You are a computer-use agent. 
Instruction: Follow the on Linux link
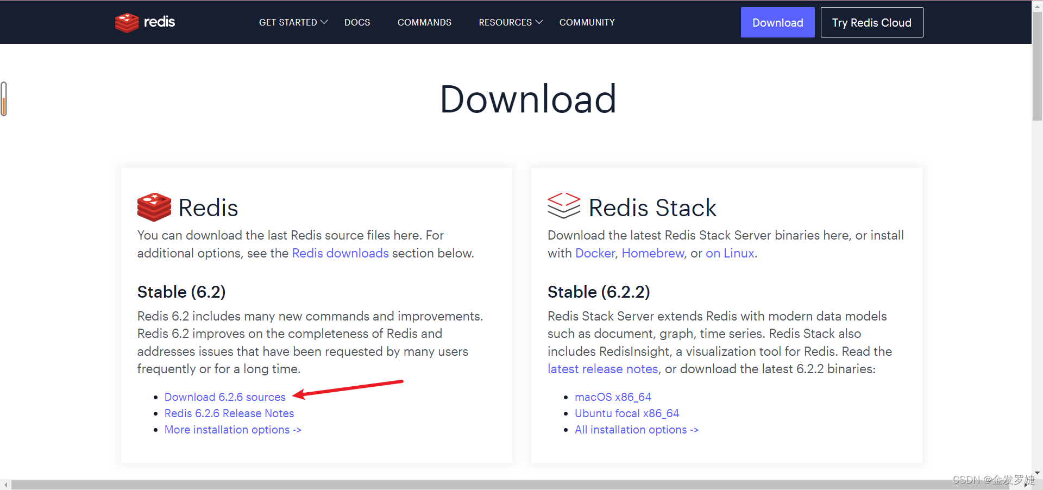(730, 253)
